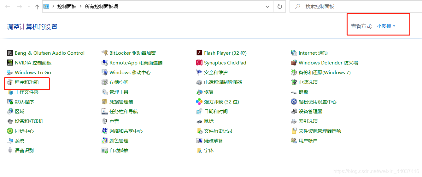
Task: Open the 查看方式 小图标 dropdown
Action: (386, 26)
